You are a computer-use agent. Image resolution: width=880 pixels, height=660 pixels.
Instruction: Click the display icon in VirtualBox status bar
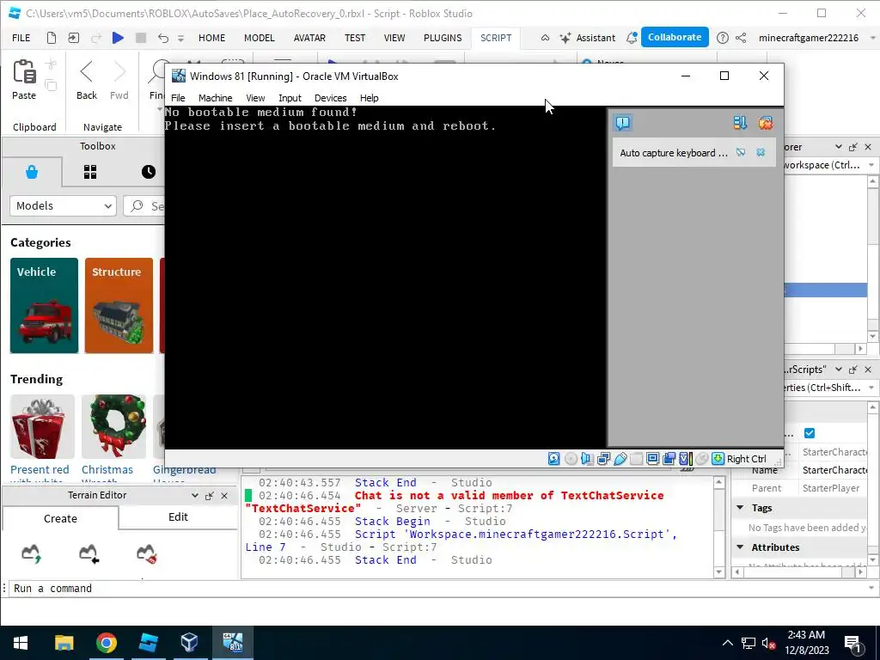point(653,459)
